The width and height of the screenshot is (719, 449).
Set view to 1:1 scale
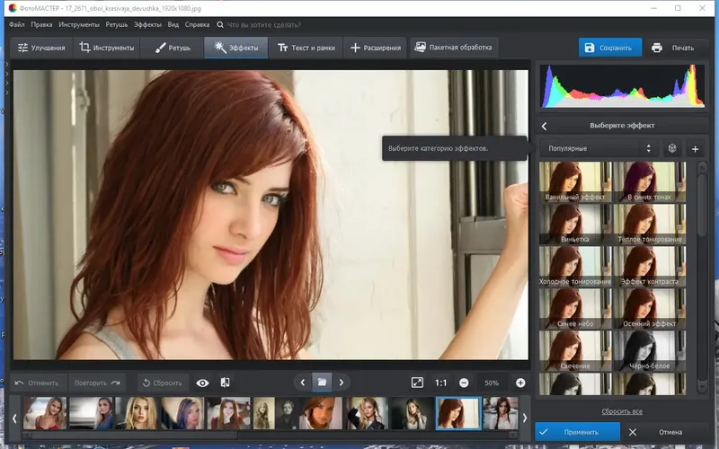tap(440, 383)
